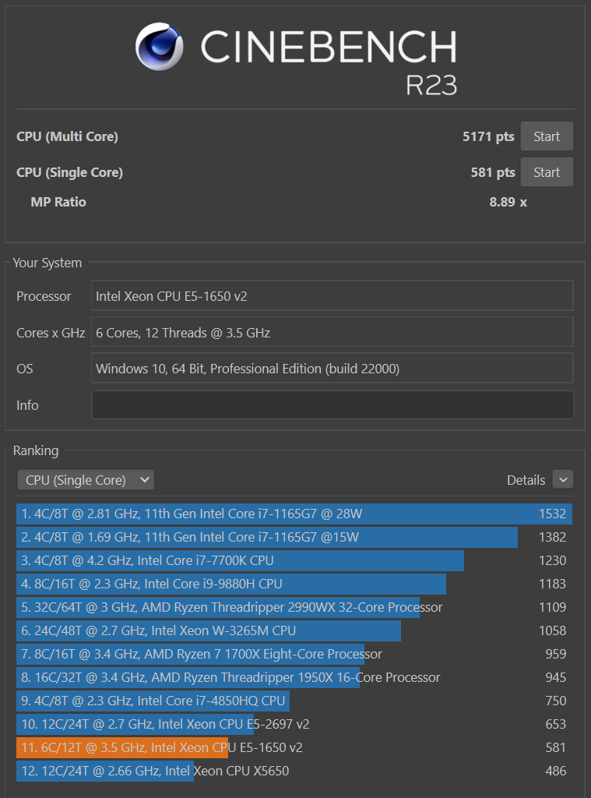The height and width of the screenshot is (798, 591).
Task: Click the score 750 in the ranking
Action: click(x=556, y=701)
